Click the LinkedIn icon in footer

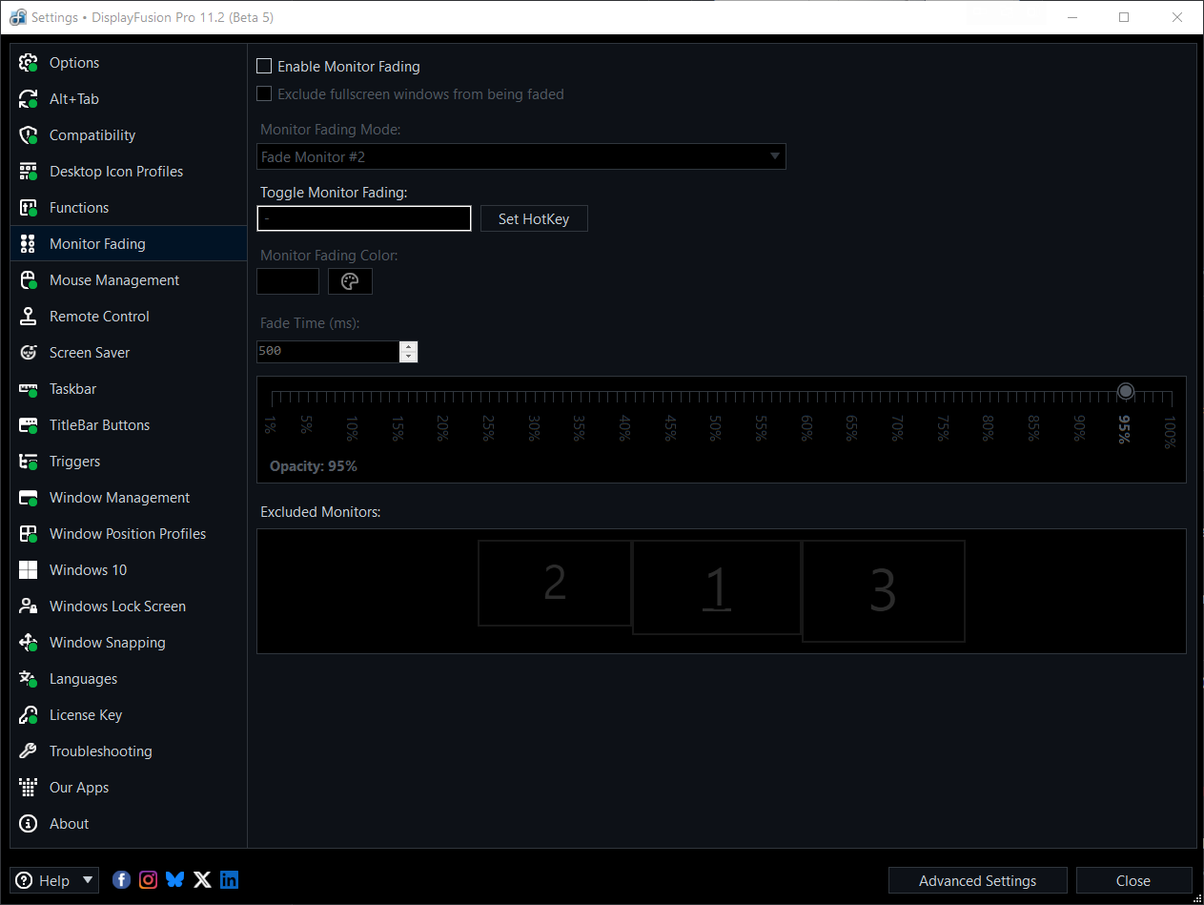pos(230,879)
